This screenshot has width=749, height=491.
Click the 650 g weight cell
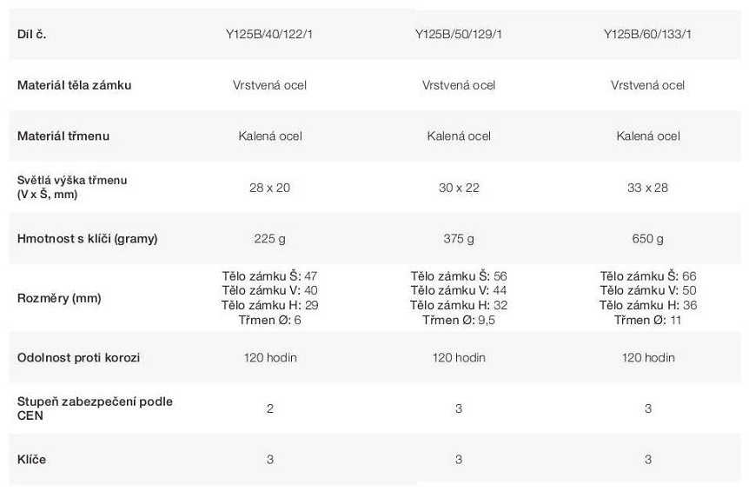coord(647,238)
